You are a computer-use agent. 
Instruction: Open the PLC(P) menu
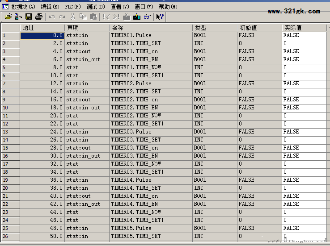(72, 7)
